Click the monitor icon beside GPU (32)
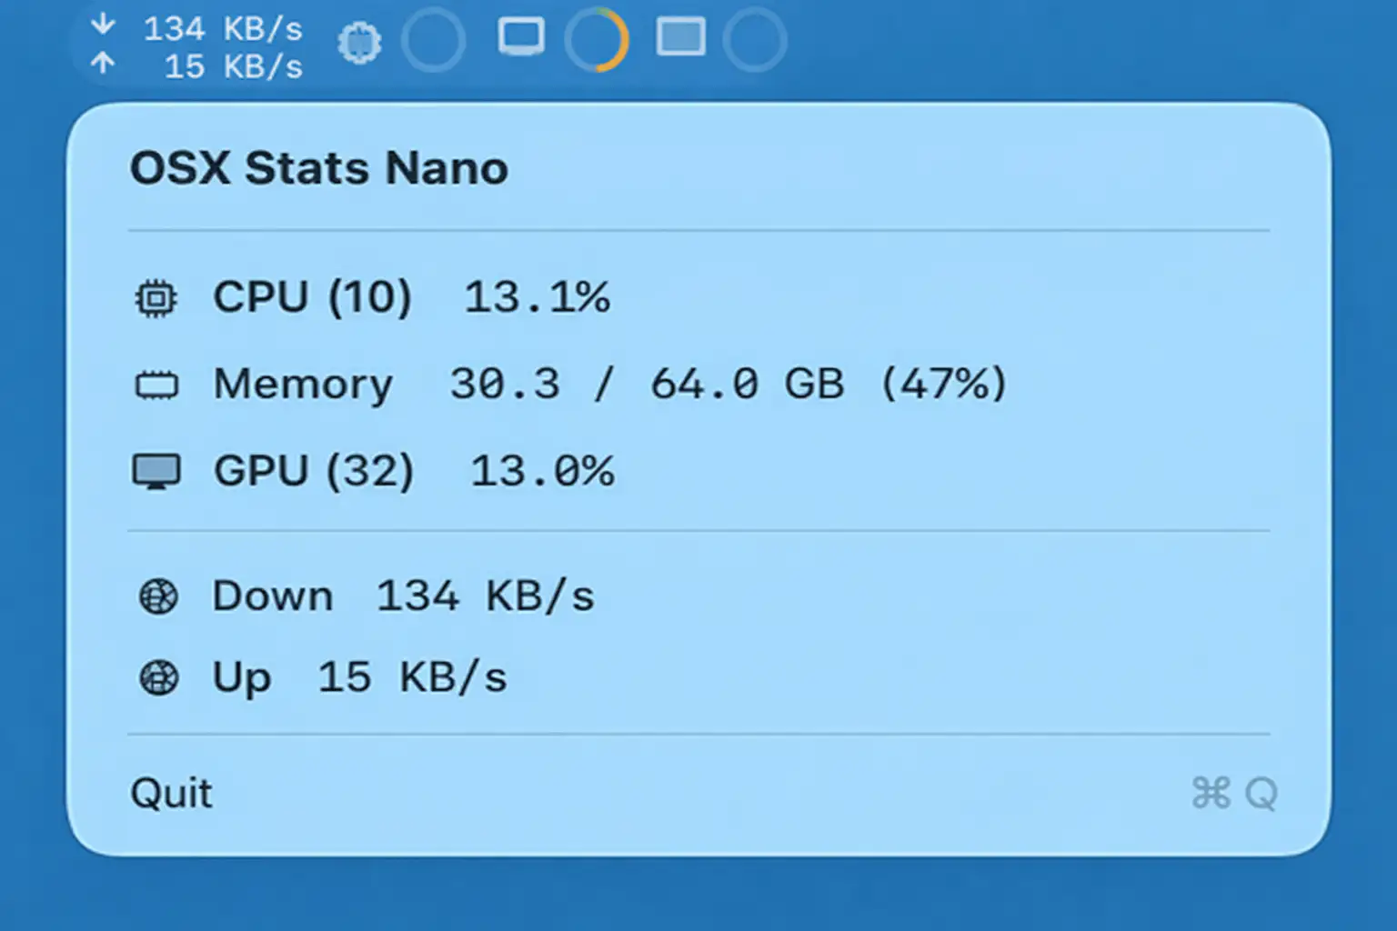This screenshot has height=931, width=1397. 156,469
